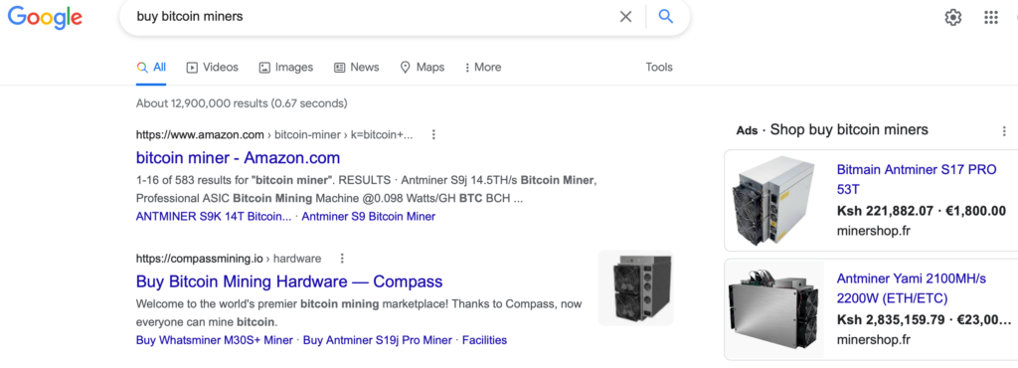Click the blue search magnifier icon

pos(665,17)
